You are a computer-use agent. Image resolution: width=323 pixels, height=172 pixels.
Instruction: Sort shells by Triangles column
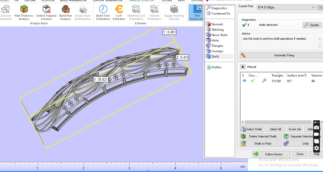277,76
